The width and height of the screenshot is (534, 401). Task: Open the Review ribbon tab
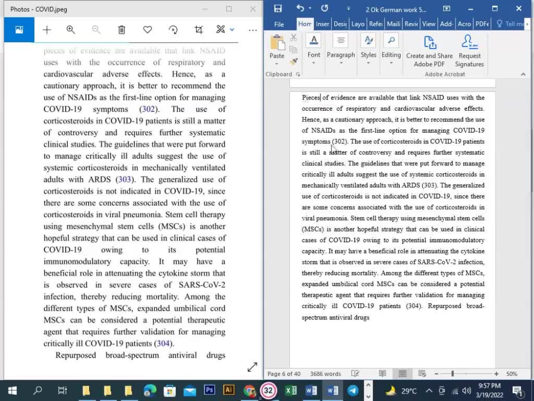[411, 24]
